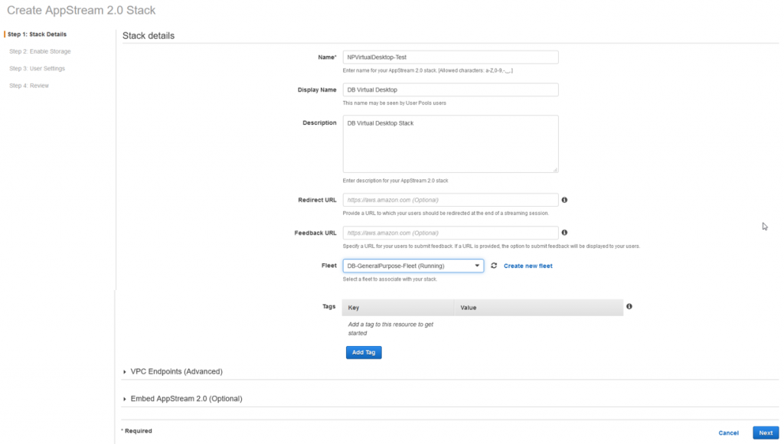This screenshot has height=444, width=784.
Task: Click the Next button
Action: 766,433
